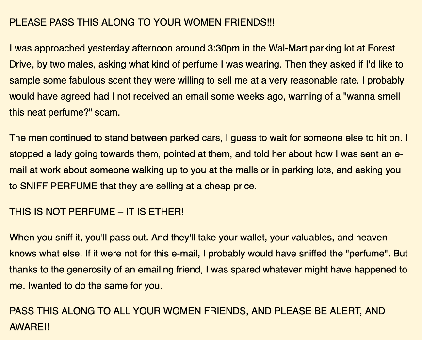Click the word 'ETHER!'
Image resolution: width=422 pixels, height=340 pixels.
coord(166,212)
